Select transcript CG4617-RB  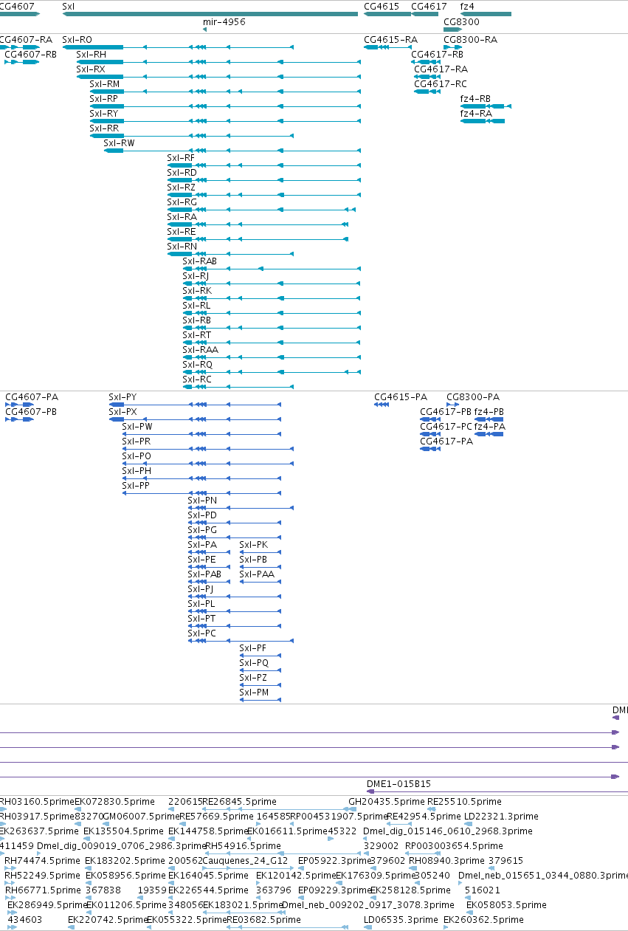coord(438,55)
